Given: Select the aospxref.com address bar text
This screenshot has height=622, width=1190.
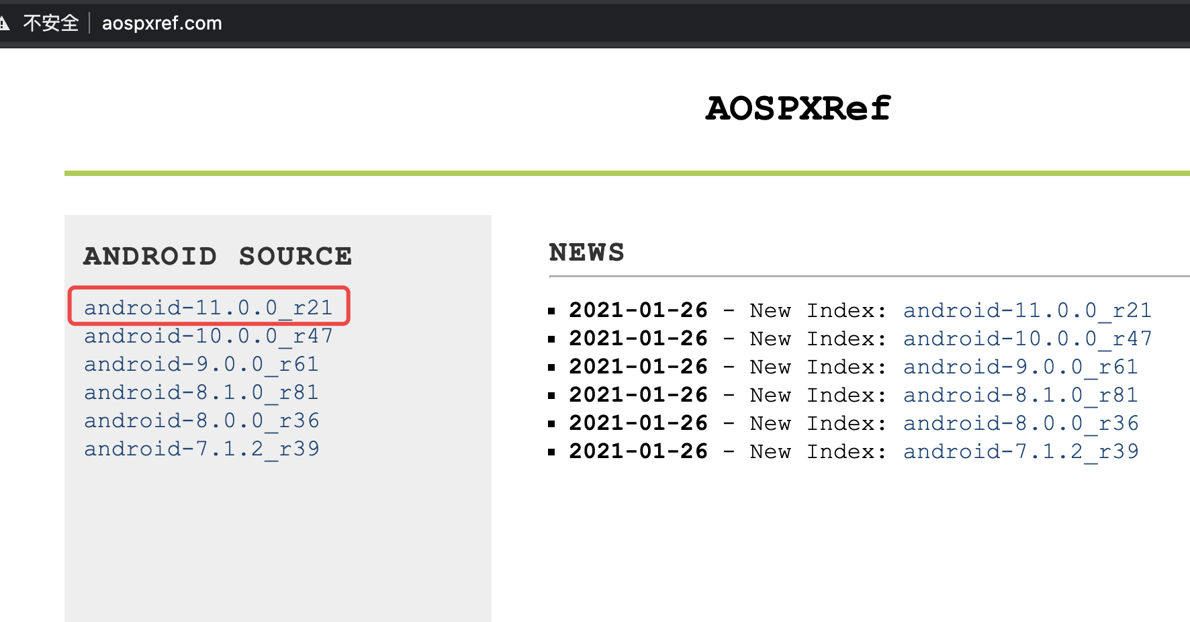Looking at the screenshot, I should 161,24.
